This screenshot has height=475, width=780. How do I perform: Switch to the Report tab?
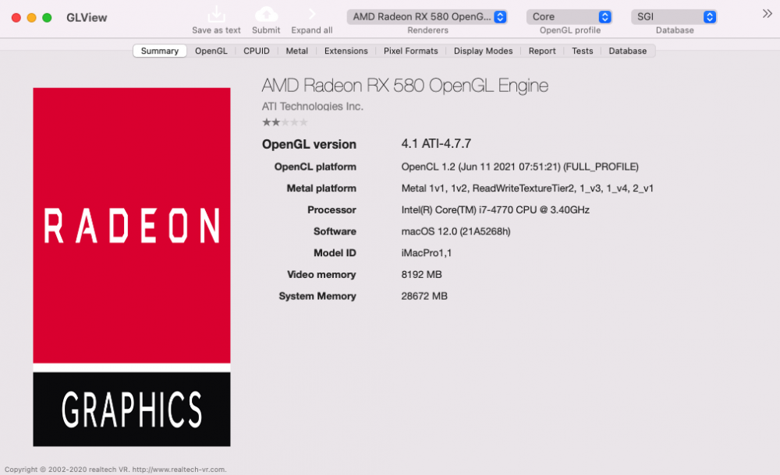542,51
